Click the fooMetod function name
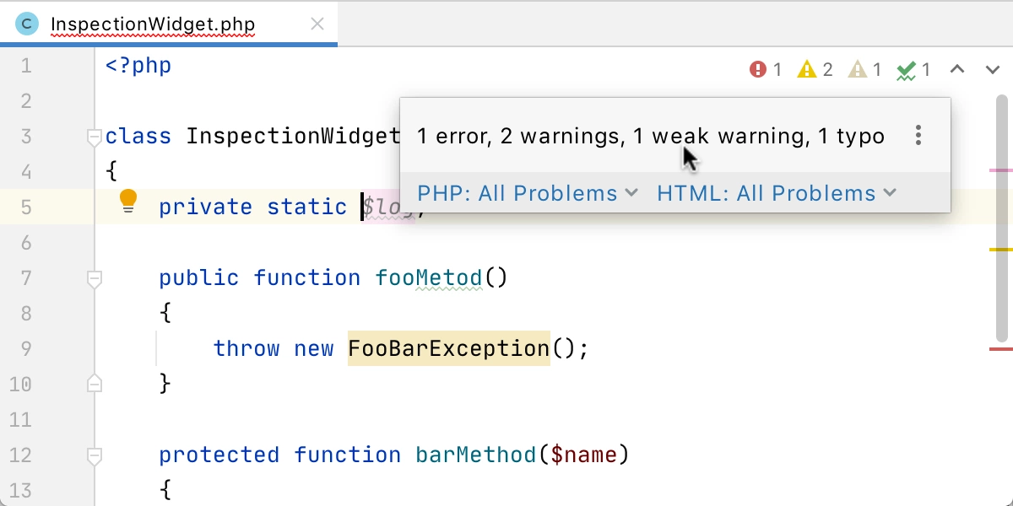Screen dimensions: 1013x506 point(429,277)
